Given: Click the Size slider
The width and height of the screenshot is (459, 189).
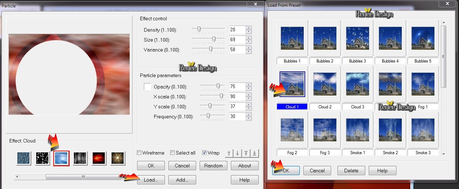Looking at the screenshot, I should click(209, 40).
